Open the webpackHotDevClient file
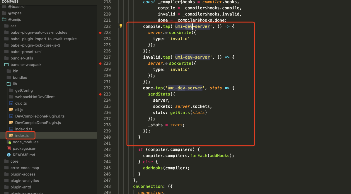This screenshot has height=194, width=351. [35, 97]
